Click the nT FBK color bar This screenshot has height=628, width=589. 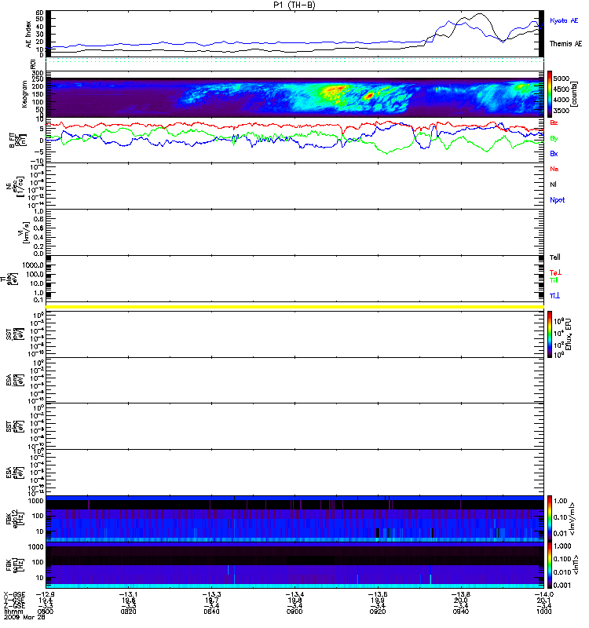[551, 565]
